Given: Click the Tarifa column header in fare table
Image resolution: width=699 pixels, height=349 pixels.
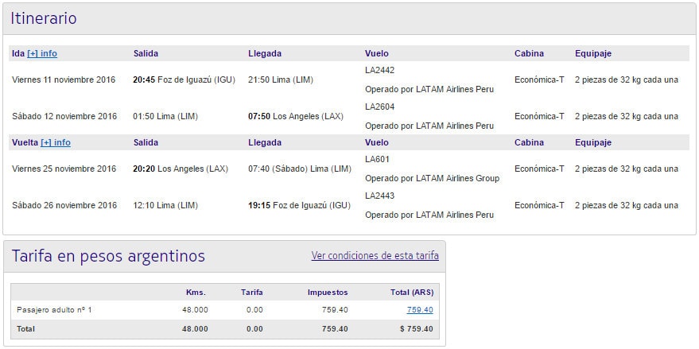Looking at the screenshot, I should (x=252, y=293).
